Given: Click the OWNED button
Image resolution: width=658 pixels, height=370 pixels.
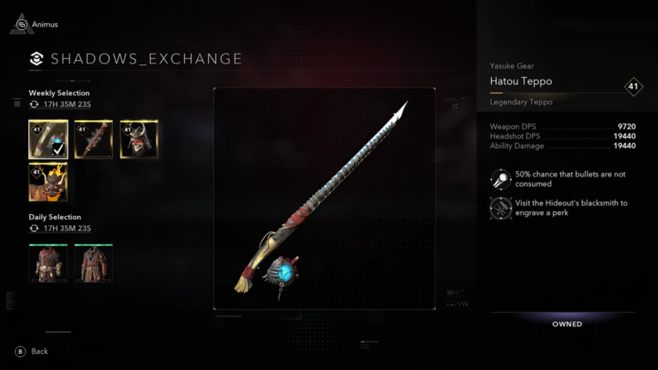Looking at the screenshot, I should click(567, 324).
